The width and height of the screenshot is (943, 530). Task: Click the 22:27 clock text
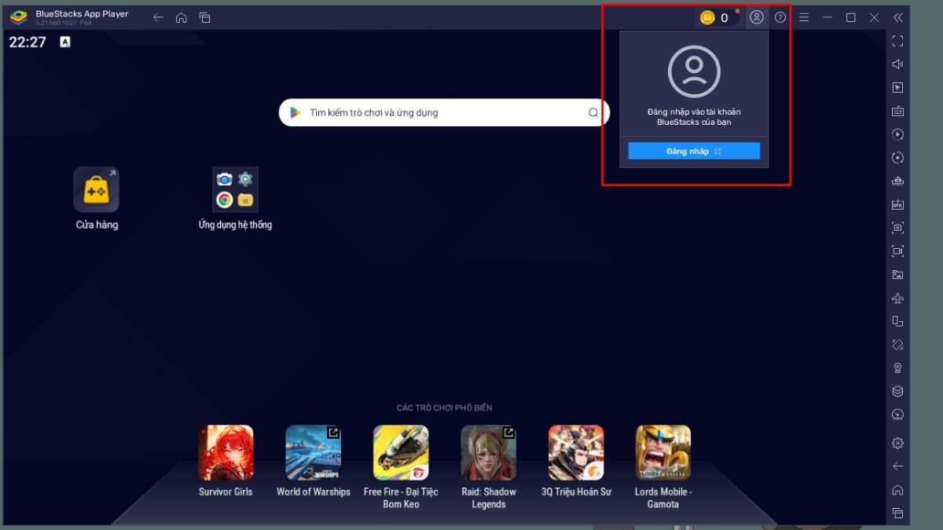[28, 42]
